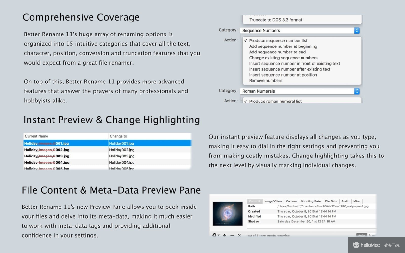
Task: Click the Holiday003.jpg new name cell
Action: tap(121, 156)
